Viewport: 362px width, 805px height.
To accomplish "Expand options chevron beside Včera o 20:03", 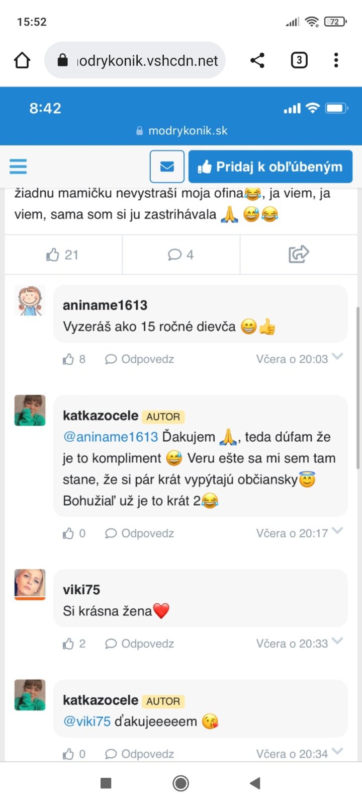I will pyautogui.click(x=338, y=357).
